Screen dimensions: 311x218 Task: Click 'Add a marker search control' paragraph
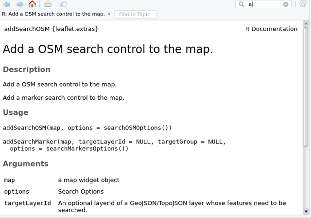[x=64, y=98]
